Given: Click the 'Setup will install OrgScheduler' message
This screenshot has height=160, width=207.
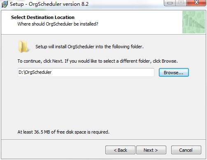Looking at the screenshot, I should 89,47.
